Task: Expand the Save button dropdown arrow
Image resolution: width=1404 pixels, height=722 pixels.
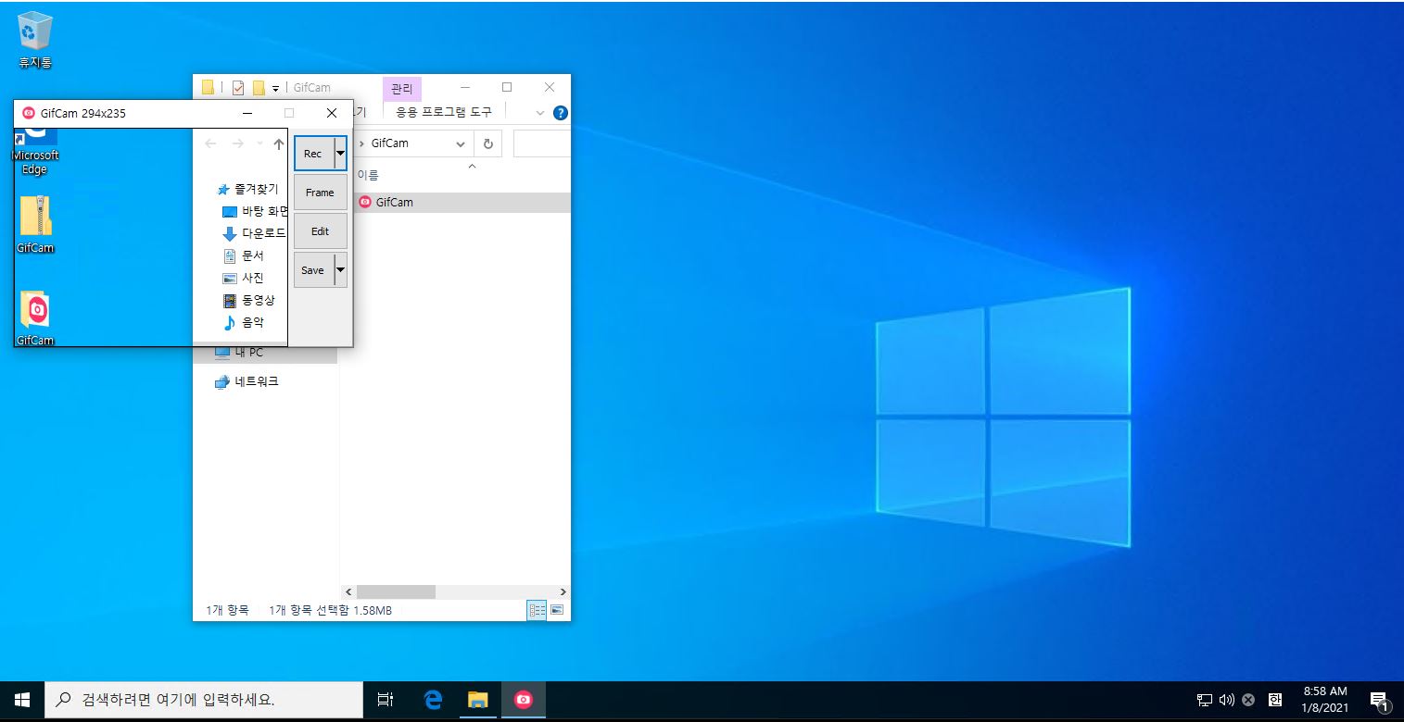Action: [x=340, y=270]
